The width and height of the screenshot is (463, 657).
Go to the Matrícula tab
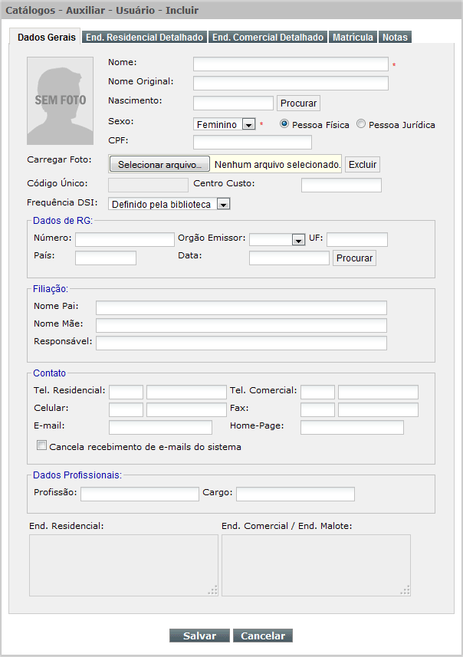click(x=353, y=37)
